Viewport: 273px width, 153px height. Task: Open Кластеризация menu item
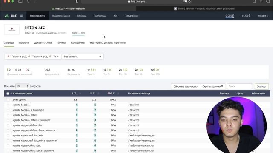pyautogui.click(x=61, y=16)
